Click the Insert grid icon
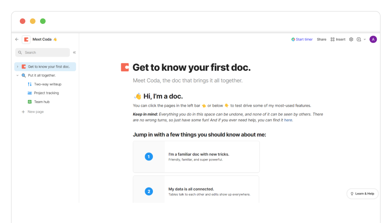Image resolution: width=392 pixels, height=223 pixels. click(333, 40)
